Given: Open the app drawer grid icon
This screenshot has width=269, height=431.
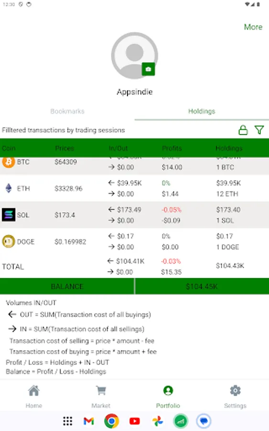Looking at the screenshot, I should pyautogui.click(x=67, y=421).
